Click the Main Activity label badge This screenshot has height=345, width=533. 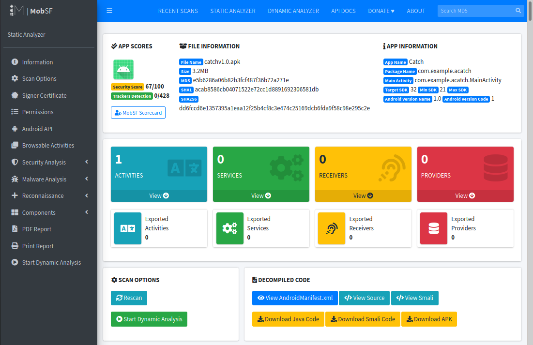(398, 80)
